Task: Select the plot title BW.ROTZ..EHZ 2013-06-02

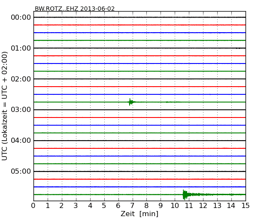Action: (x=75, y=9)
